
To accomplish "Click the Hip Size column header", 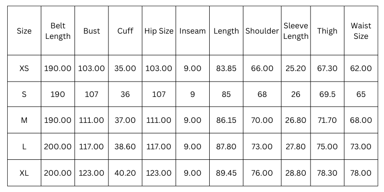I will [x=159, y=31].
